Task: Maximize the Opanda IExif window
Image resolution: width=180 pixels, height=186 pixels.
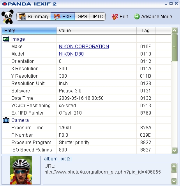Action: 171,3
